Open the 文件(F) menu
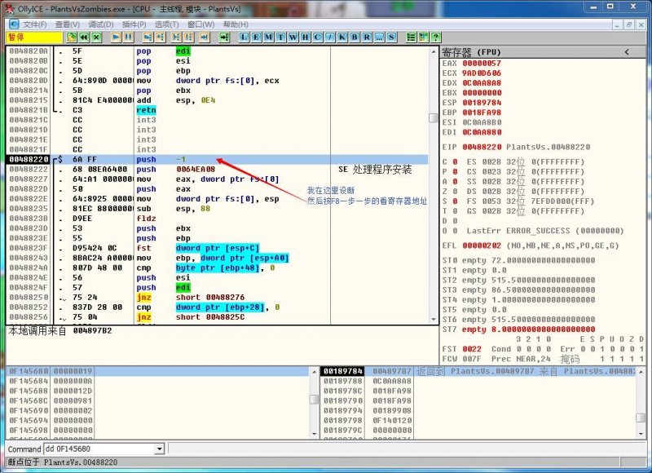The image size is (652, 473). (x=35, y=24)
